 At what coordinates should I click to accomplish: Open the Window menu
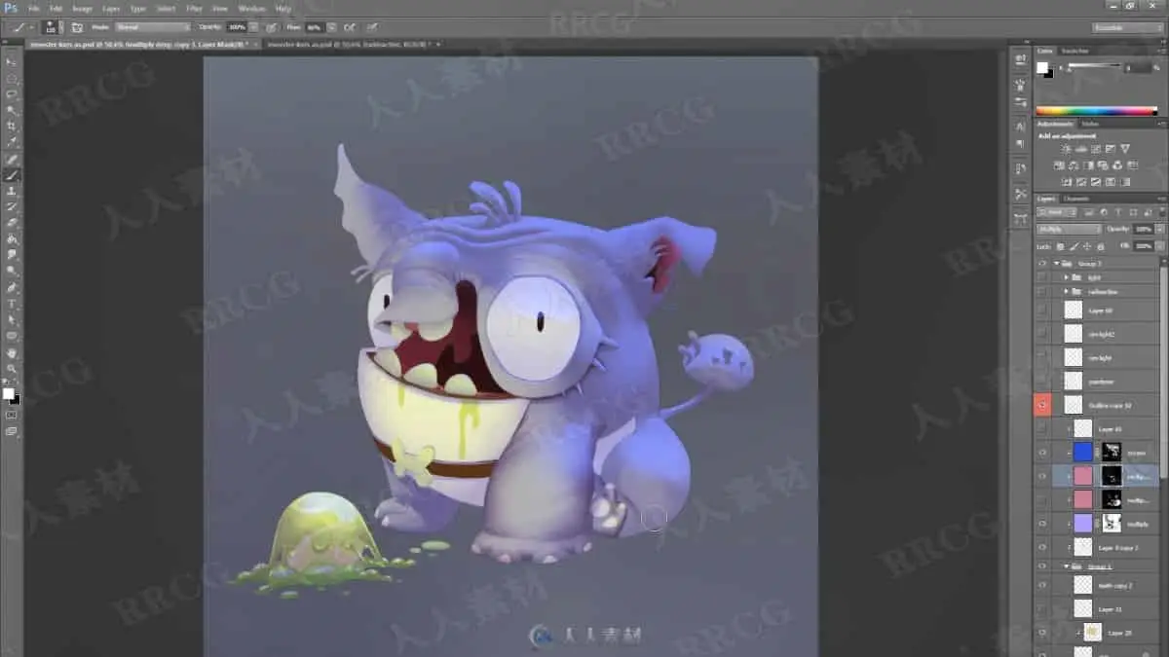pos(251,8)
